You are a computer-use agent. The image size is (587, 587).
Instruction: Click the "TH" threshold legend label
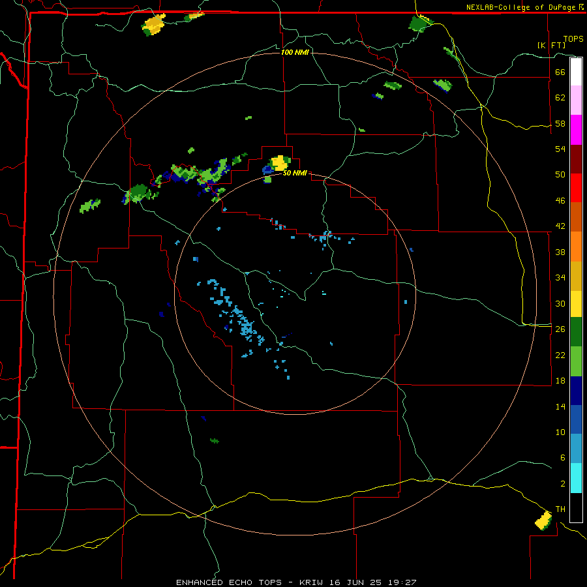(x=560, y=509)
